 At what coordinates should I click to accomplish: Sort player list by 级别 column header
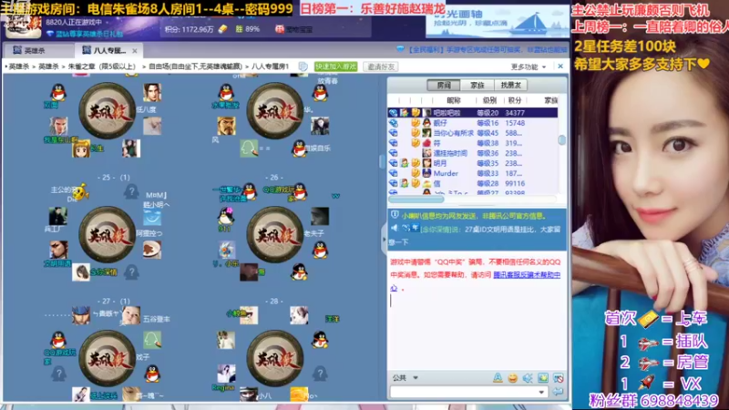click(x=489, y=100)
